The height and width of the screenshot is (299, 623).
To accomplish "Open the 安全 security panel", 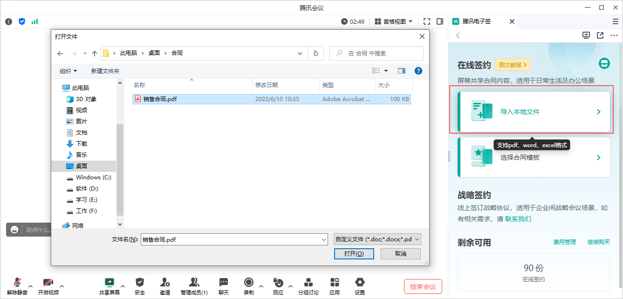I will (x=139, y=285).
